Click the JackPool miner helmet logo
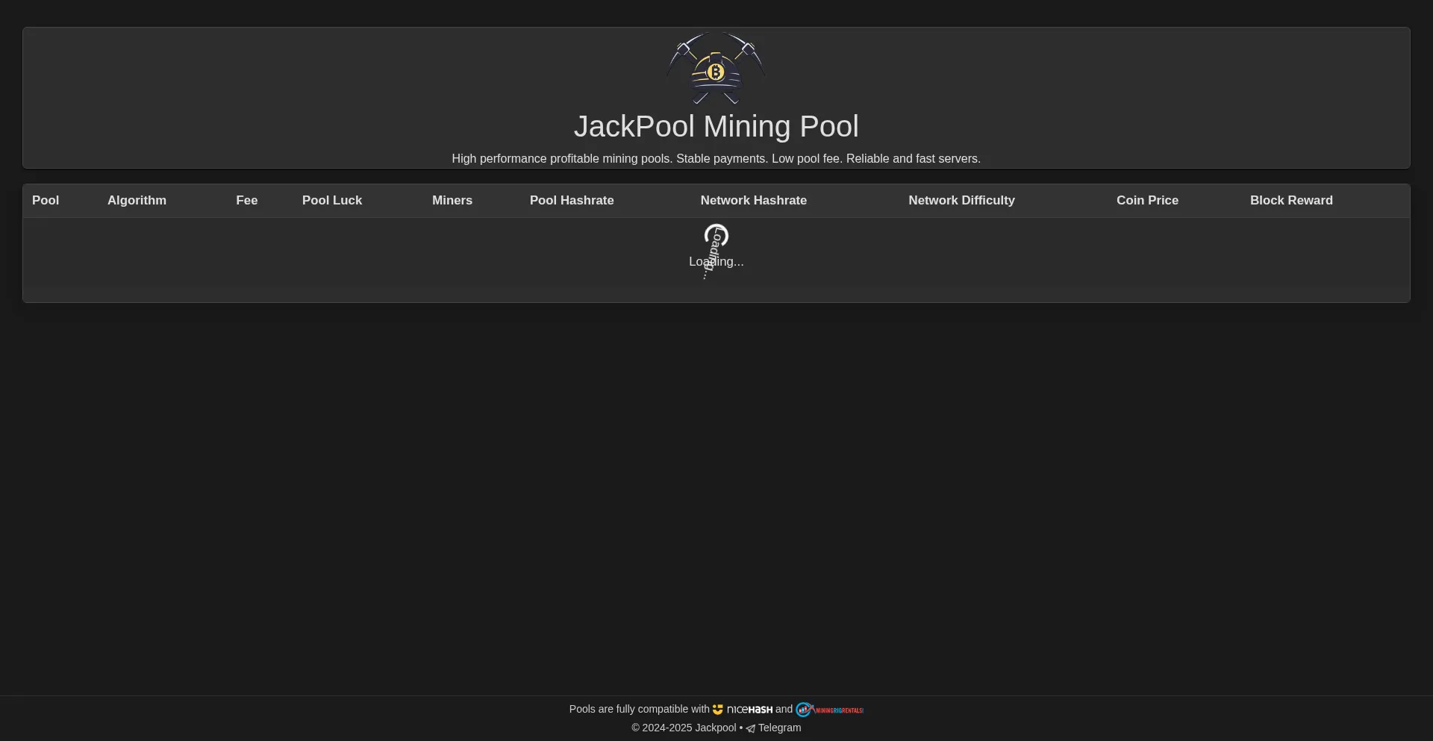This screenshot has width=1433, height=741. [716, 69]
